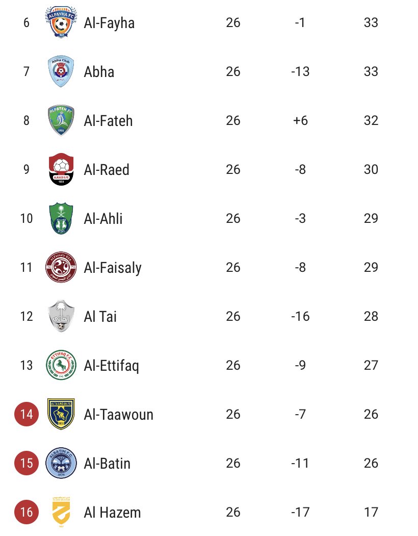Click the yellow Al Hazem logo

pos(61,512)
